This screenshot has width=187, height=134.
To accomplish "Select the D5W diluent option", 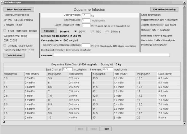I will pyautogui.click(x=75, y=31).
